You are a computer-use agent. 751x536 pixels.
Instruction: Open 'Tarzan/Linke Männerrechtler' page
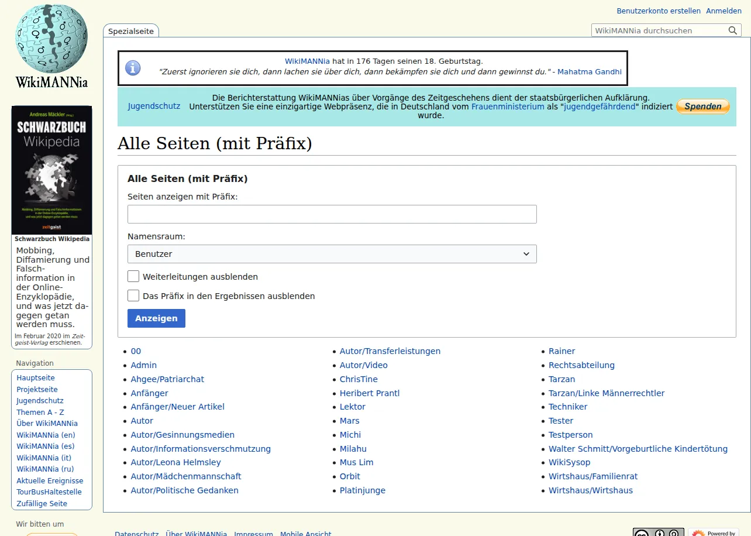click(607, 393)
